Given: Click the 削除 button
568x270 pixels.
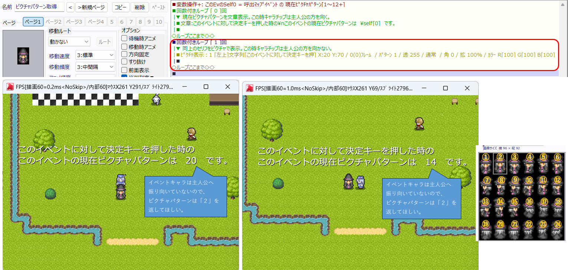Looking at the screenshot, I should click(x=140, y=7).
